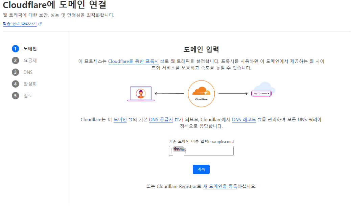
Task: Click the Cloudflare cloud logo in the diagram
Action: click(201, 94)
